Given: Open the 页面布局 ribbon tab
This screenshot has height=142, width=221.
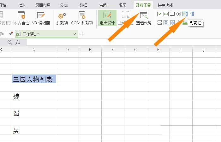Looking at the screenshot, I should coord(43,5).
